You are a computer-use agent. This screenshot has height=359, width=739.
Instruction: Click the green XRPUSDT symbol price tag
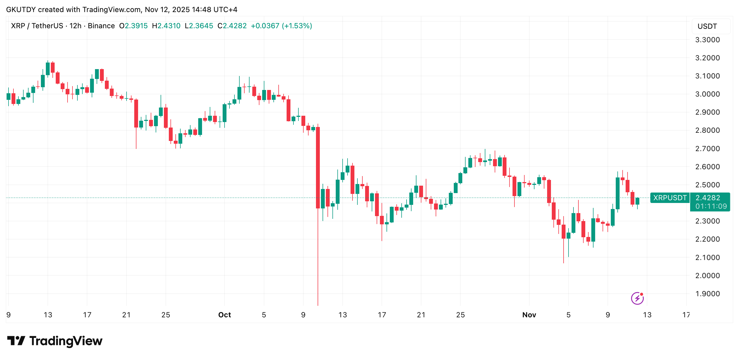click(x=670, y=198)
